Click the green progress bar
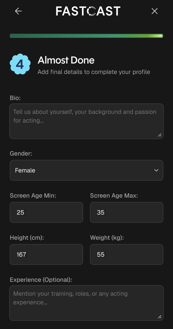 [86, 36]
